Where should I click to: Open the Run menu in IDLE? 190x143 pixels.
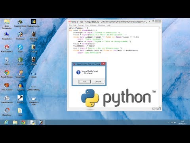(87, 25)
